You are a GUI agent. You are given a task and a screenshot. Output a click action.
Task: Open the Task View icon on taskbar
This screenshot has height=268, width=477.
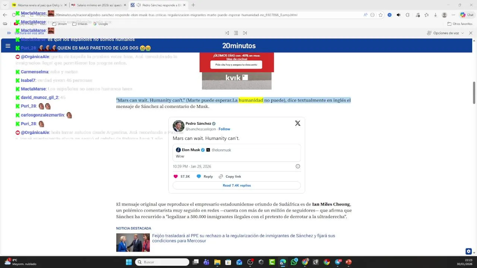click(196, 262)
